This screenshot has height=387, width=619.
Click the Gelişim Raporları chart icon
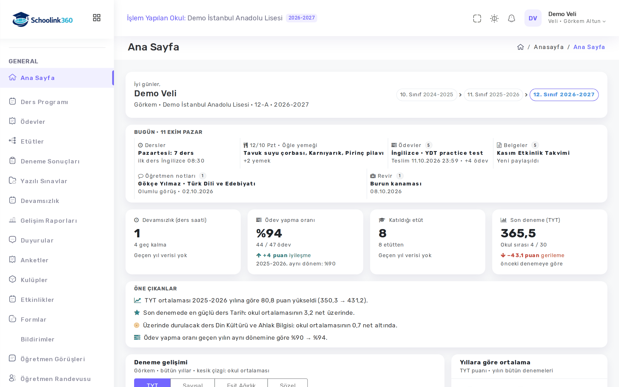coord(12,220)
